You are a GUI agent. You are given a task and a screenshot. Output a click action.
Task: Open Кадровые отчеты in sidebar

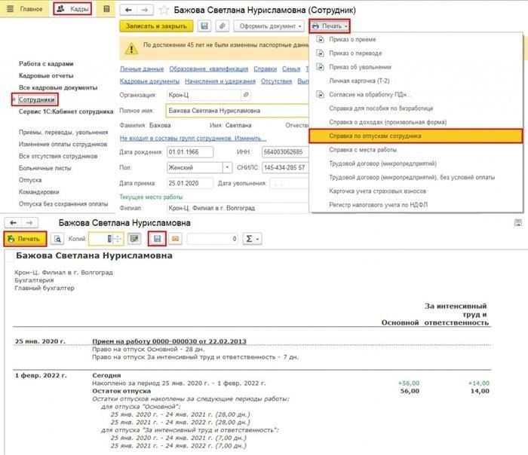(x=46, y=75)
